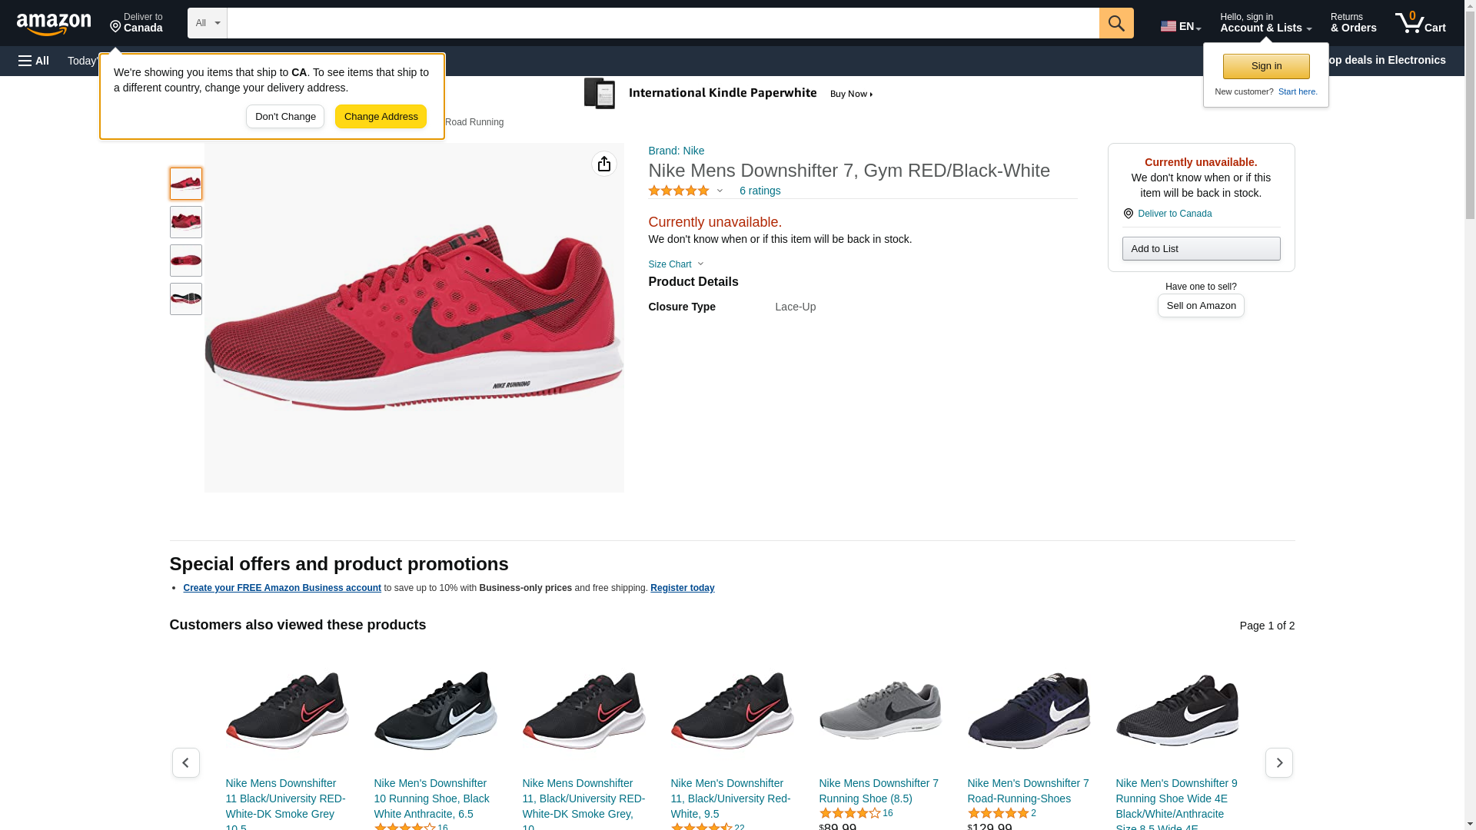Expand the Size Chart
1476x830 pixels.
[x=676, y=264]
